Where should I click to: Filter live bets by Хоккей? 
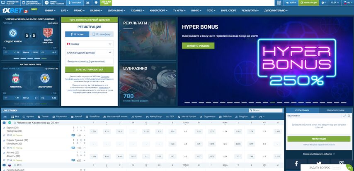click(x=77, y=117)
